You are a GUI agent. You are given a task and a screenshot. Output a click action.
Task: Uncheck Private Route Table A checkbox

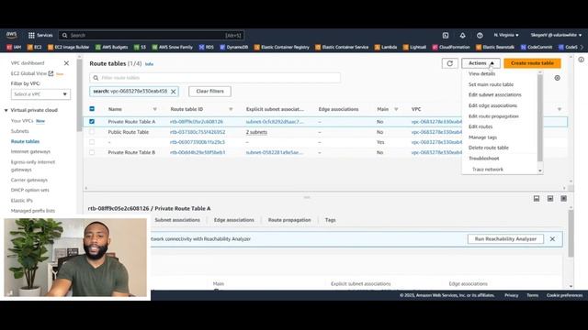click(92, 122)
